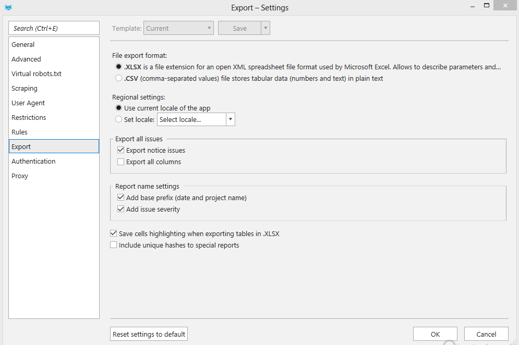Open the Select locale combo box
519x345 pixels.
click(196, 119)
